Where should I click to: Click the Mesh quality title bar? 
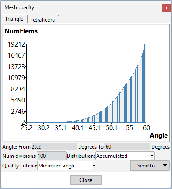[82, 7]
